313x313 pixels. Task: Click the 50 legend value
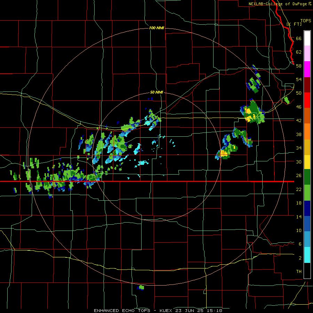point(299,93)
